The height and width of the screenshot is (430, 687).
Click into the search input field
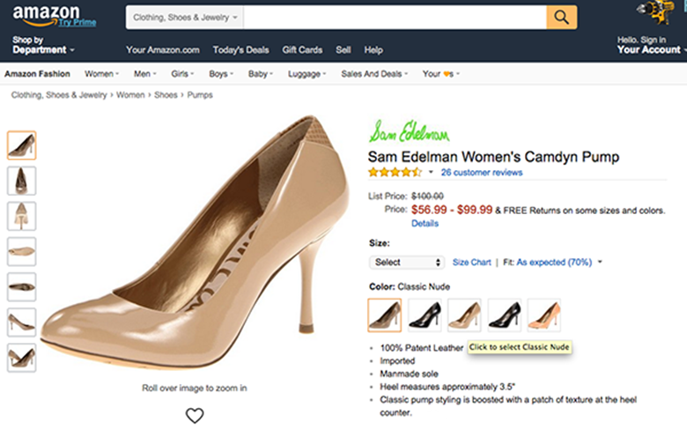pyautogui.click(x=394, y=17)
